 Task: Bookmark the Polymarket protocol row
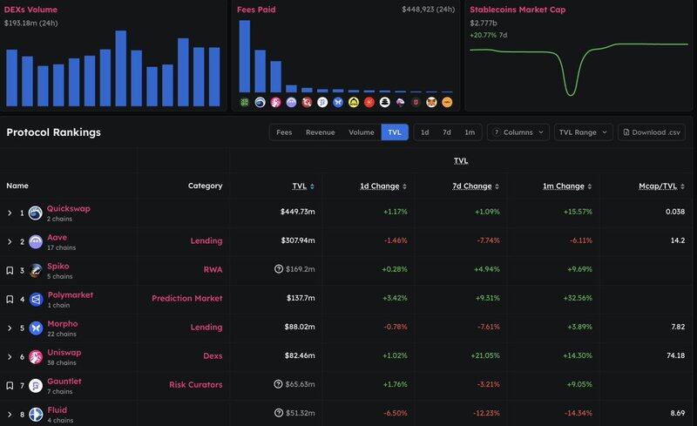tap(10, 300)
